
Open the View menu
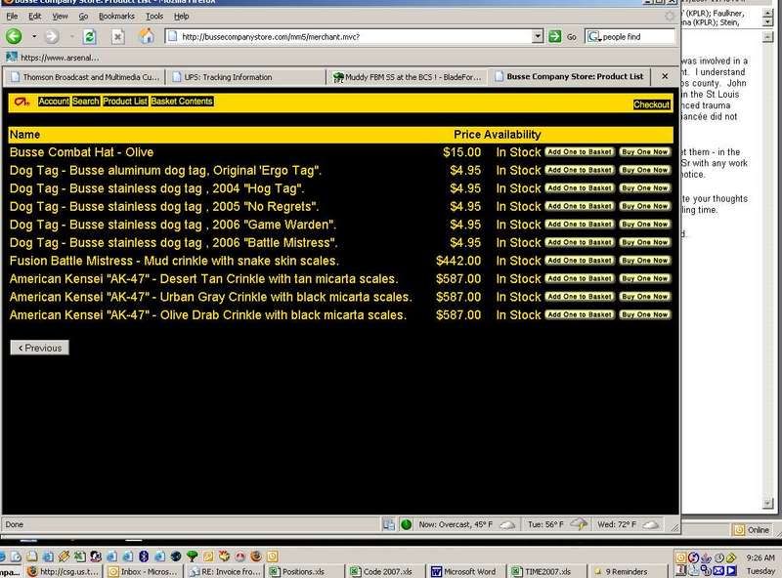coord(60,16)
